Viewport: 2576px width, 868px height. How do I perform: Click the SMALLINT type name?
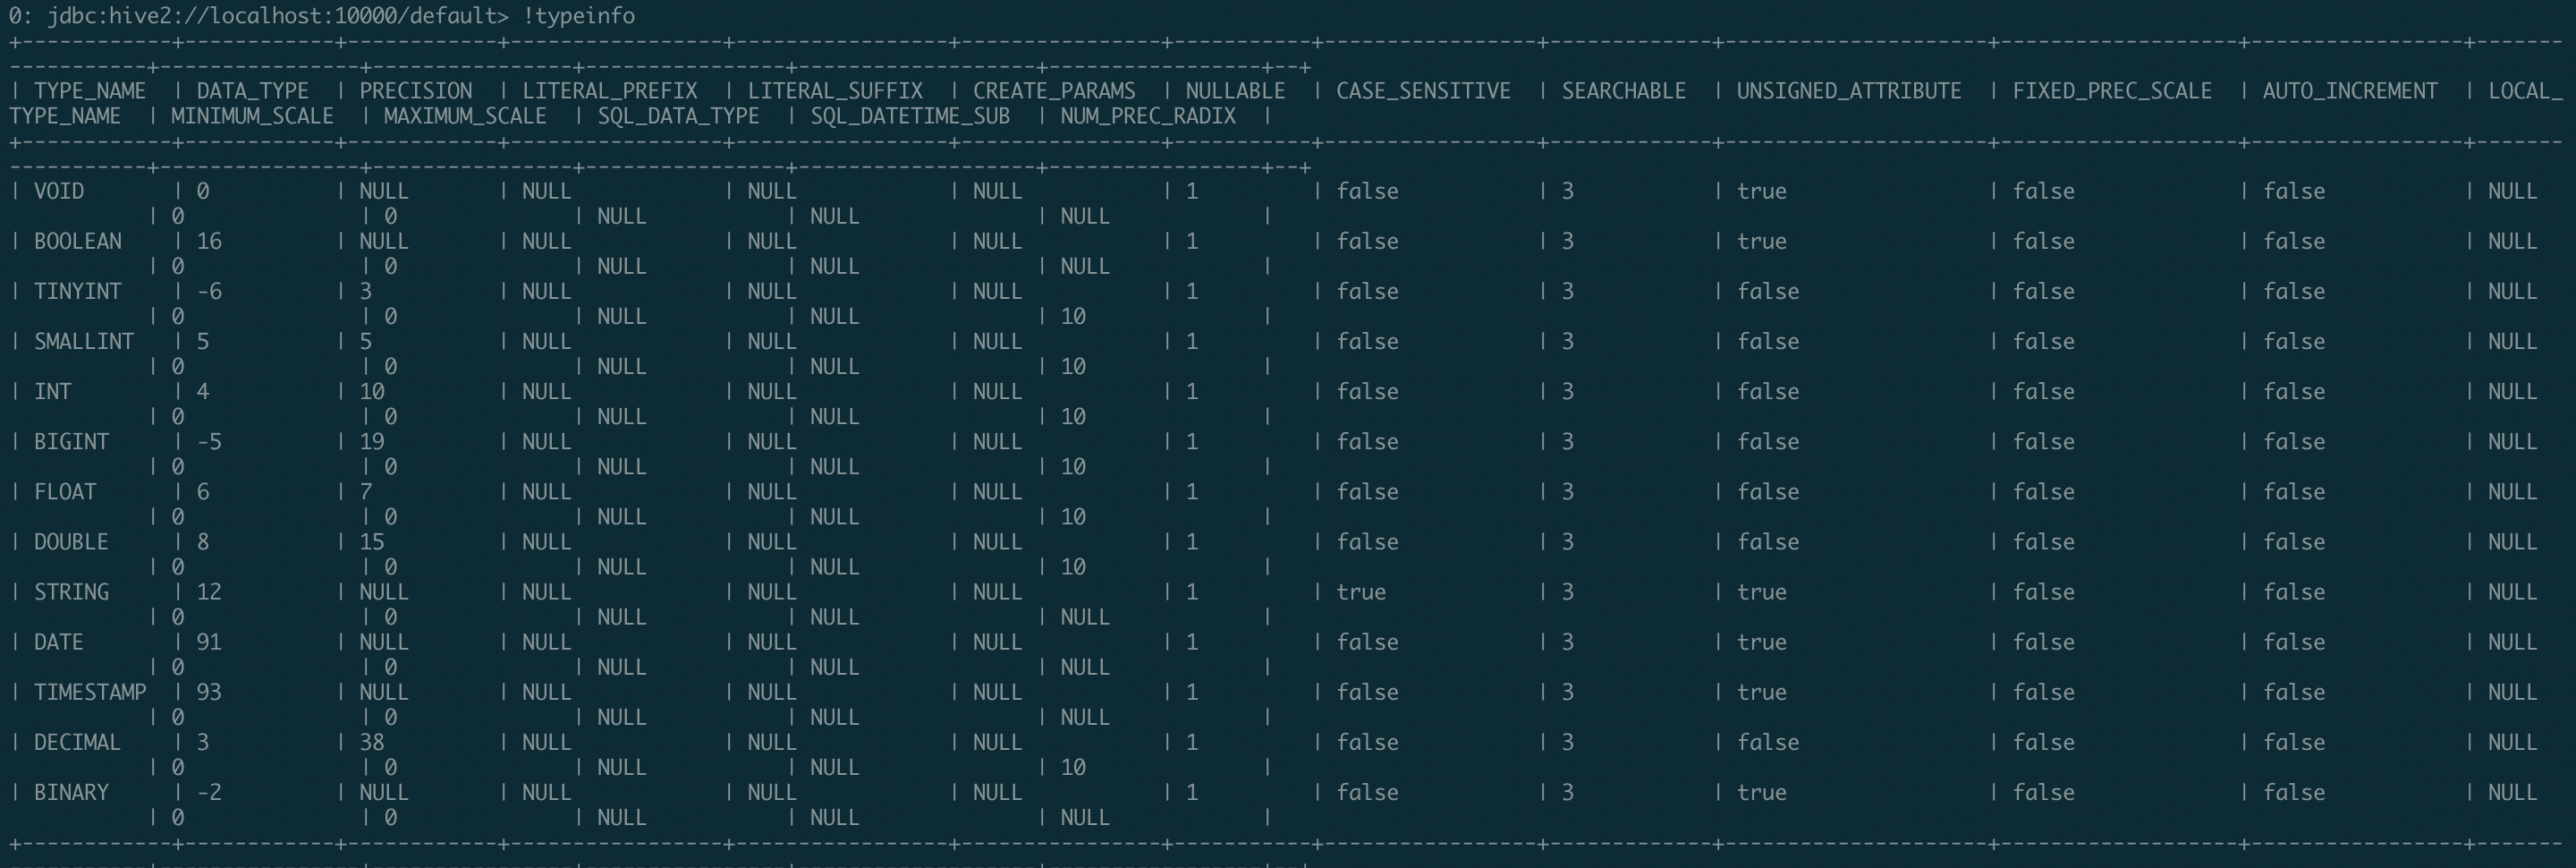click(x=84, y=341)
